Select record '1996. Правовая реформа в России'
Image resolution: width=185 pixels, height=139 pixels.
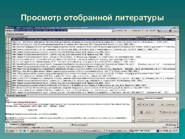[94, 47]
